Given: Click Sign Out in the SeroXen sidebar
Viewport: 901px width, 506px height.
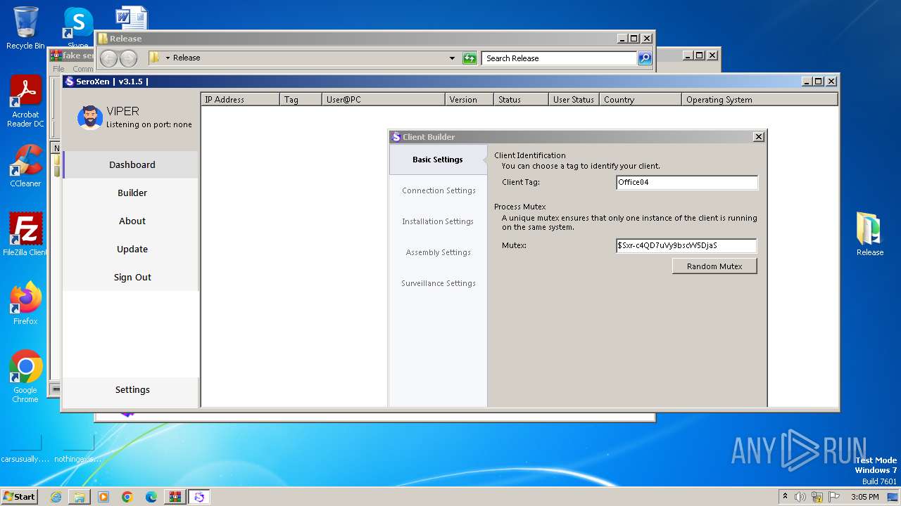Looking at the screenshot, I should 132,277.
